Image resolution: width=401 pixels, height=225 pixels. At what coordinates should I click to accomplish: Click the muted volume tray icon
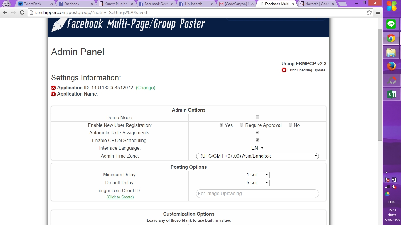(395, 187)
